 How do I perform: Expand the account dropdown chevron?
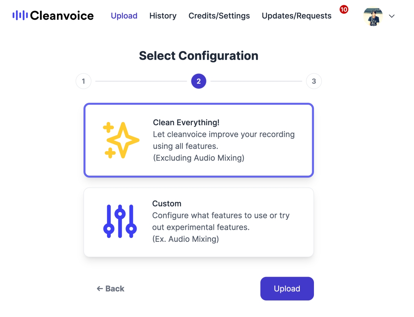(x=392, y=16)
